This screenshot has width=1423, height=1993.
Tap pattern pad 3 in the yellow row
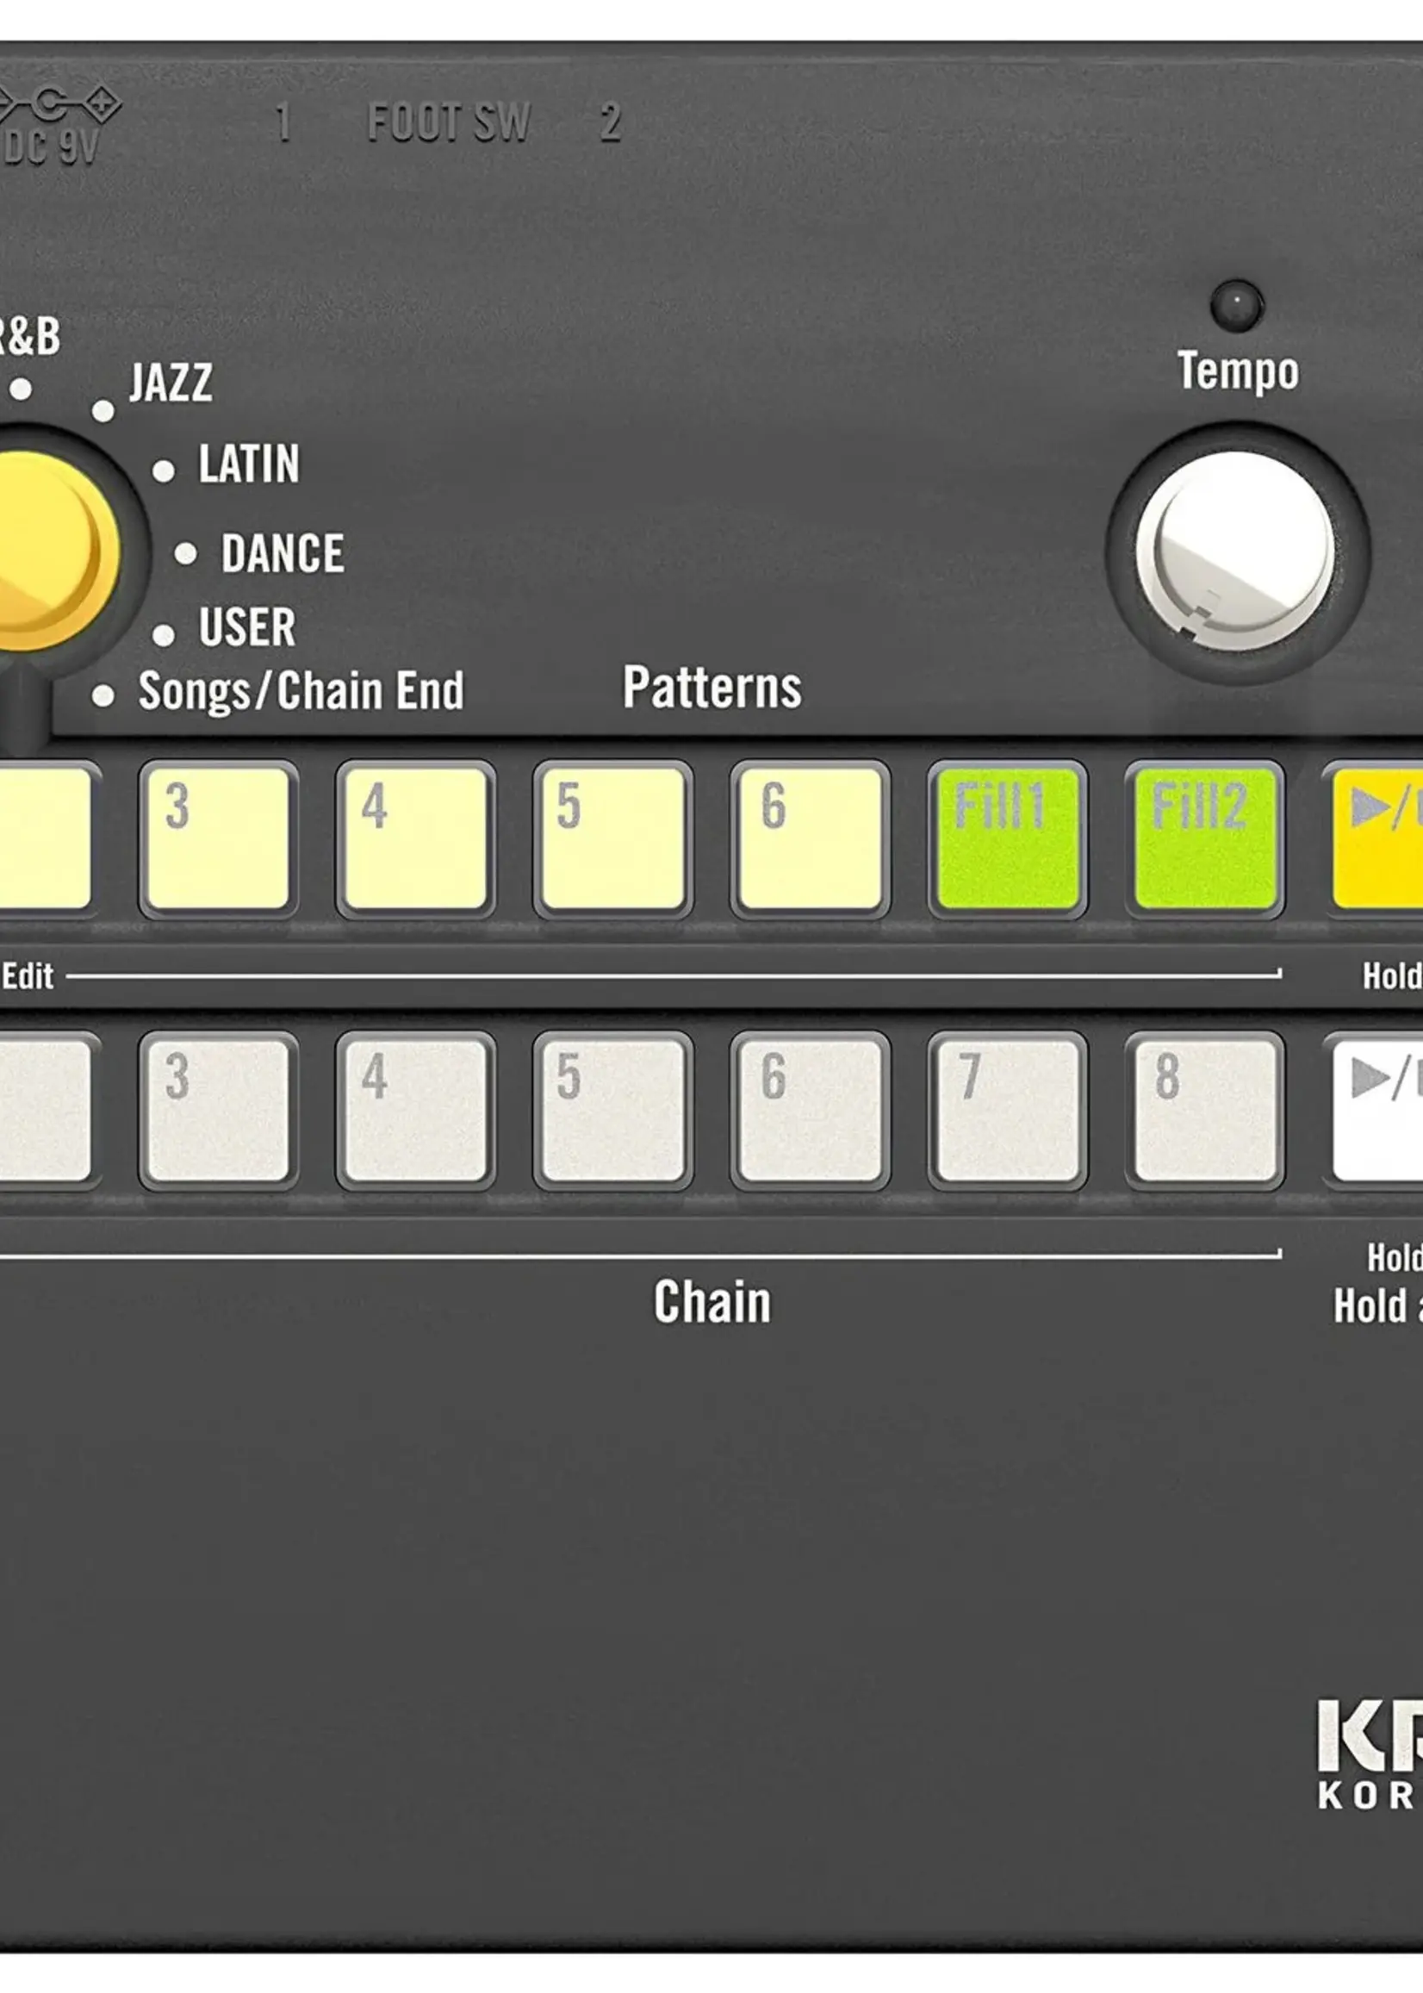218,838
